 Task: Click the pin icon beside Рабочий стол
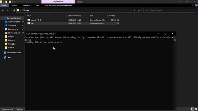pos(23,22)
